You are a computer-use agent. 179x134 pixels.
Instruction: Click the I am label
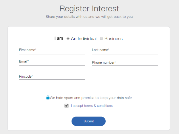[x=59, y=38]
